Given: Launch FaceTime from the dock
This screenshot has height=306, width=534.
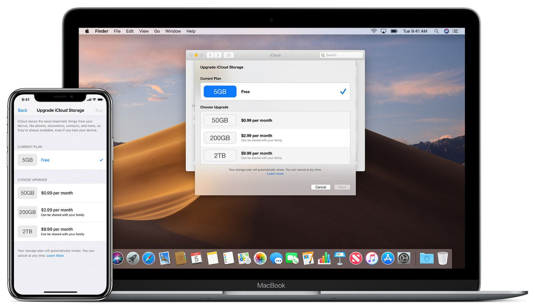Looking at the screenshot, I should pos(292,258).
